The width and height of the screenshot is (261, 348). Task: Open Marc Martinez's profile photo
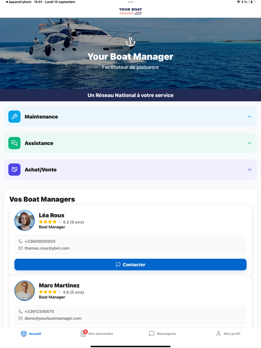click(24, 290)
